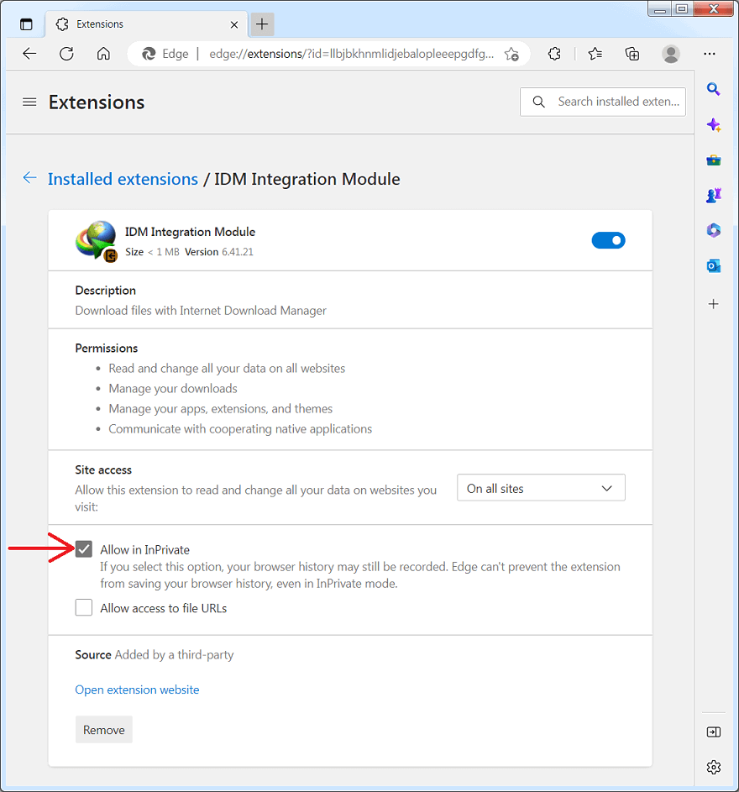The width and height of the screenshot is (739, 792).
Task: Add this page to favorites star icon
Action: (x=511, y=54)
